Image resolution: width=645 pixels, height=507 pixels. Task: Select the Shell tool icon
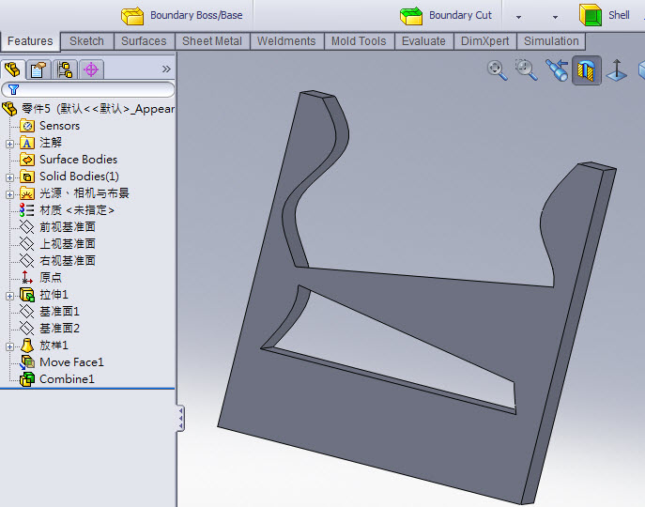(x=591, y=15)
